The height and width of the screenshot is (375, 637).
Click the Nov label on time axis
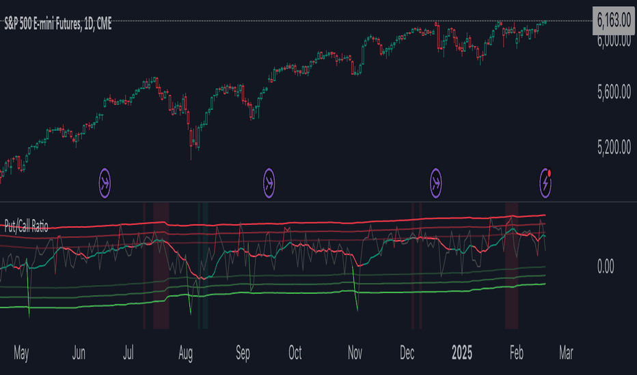click(x=355, y=353)
